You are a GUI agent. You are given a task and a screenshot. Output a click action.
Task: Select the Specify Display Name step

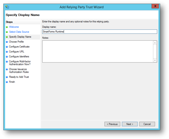point(20,37)
